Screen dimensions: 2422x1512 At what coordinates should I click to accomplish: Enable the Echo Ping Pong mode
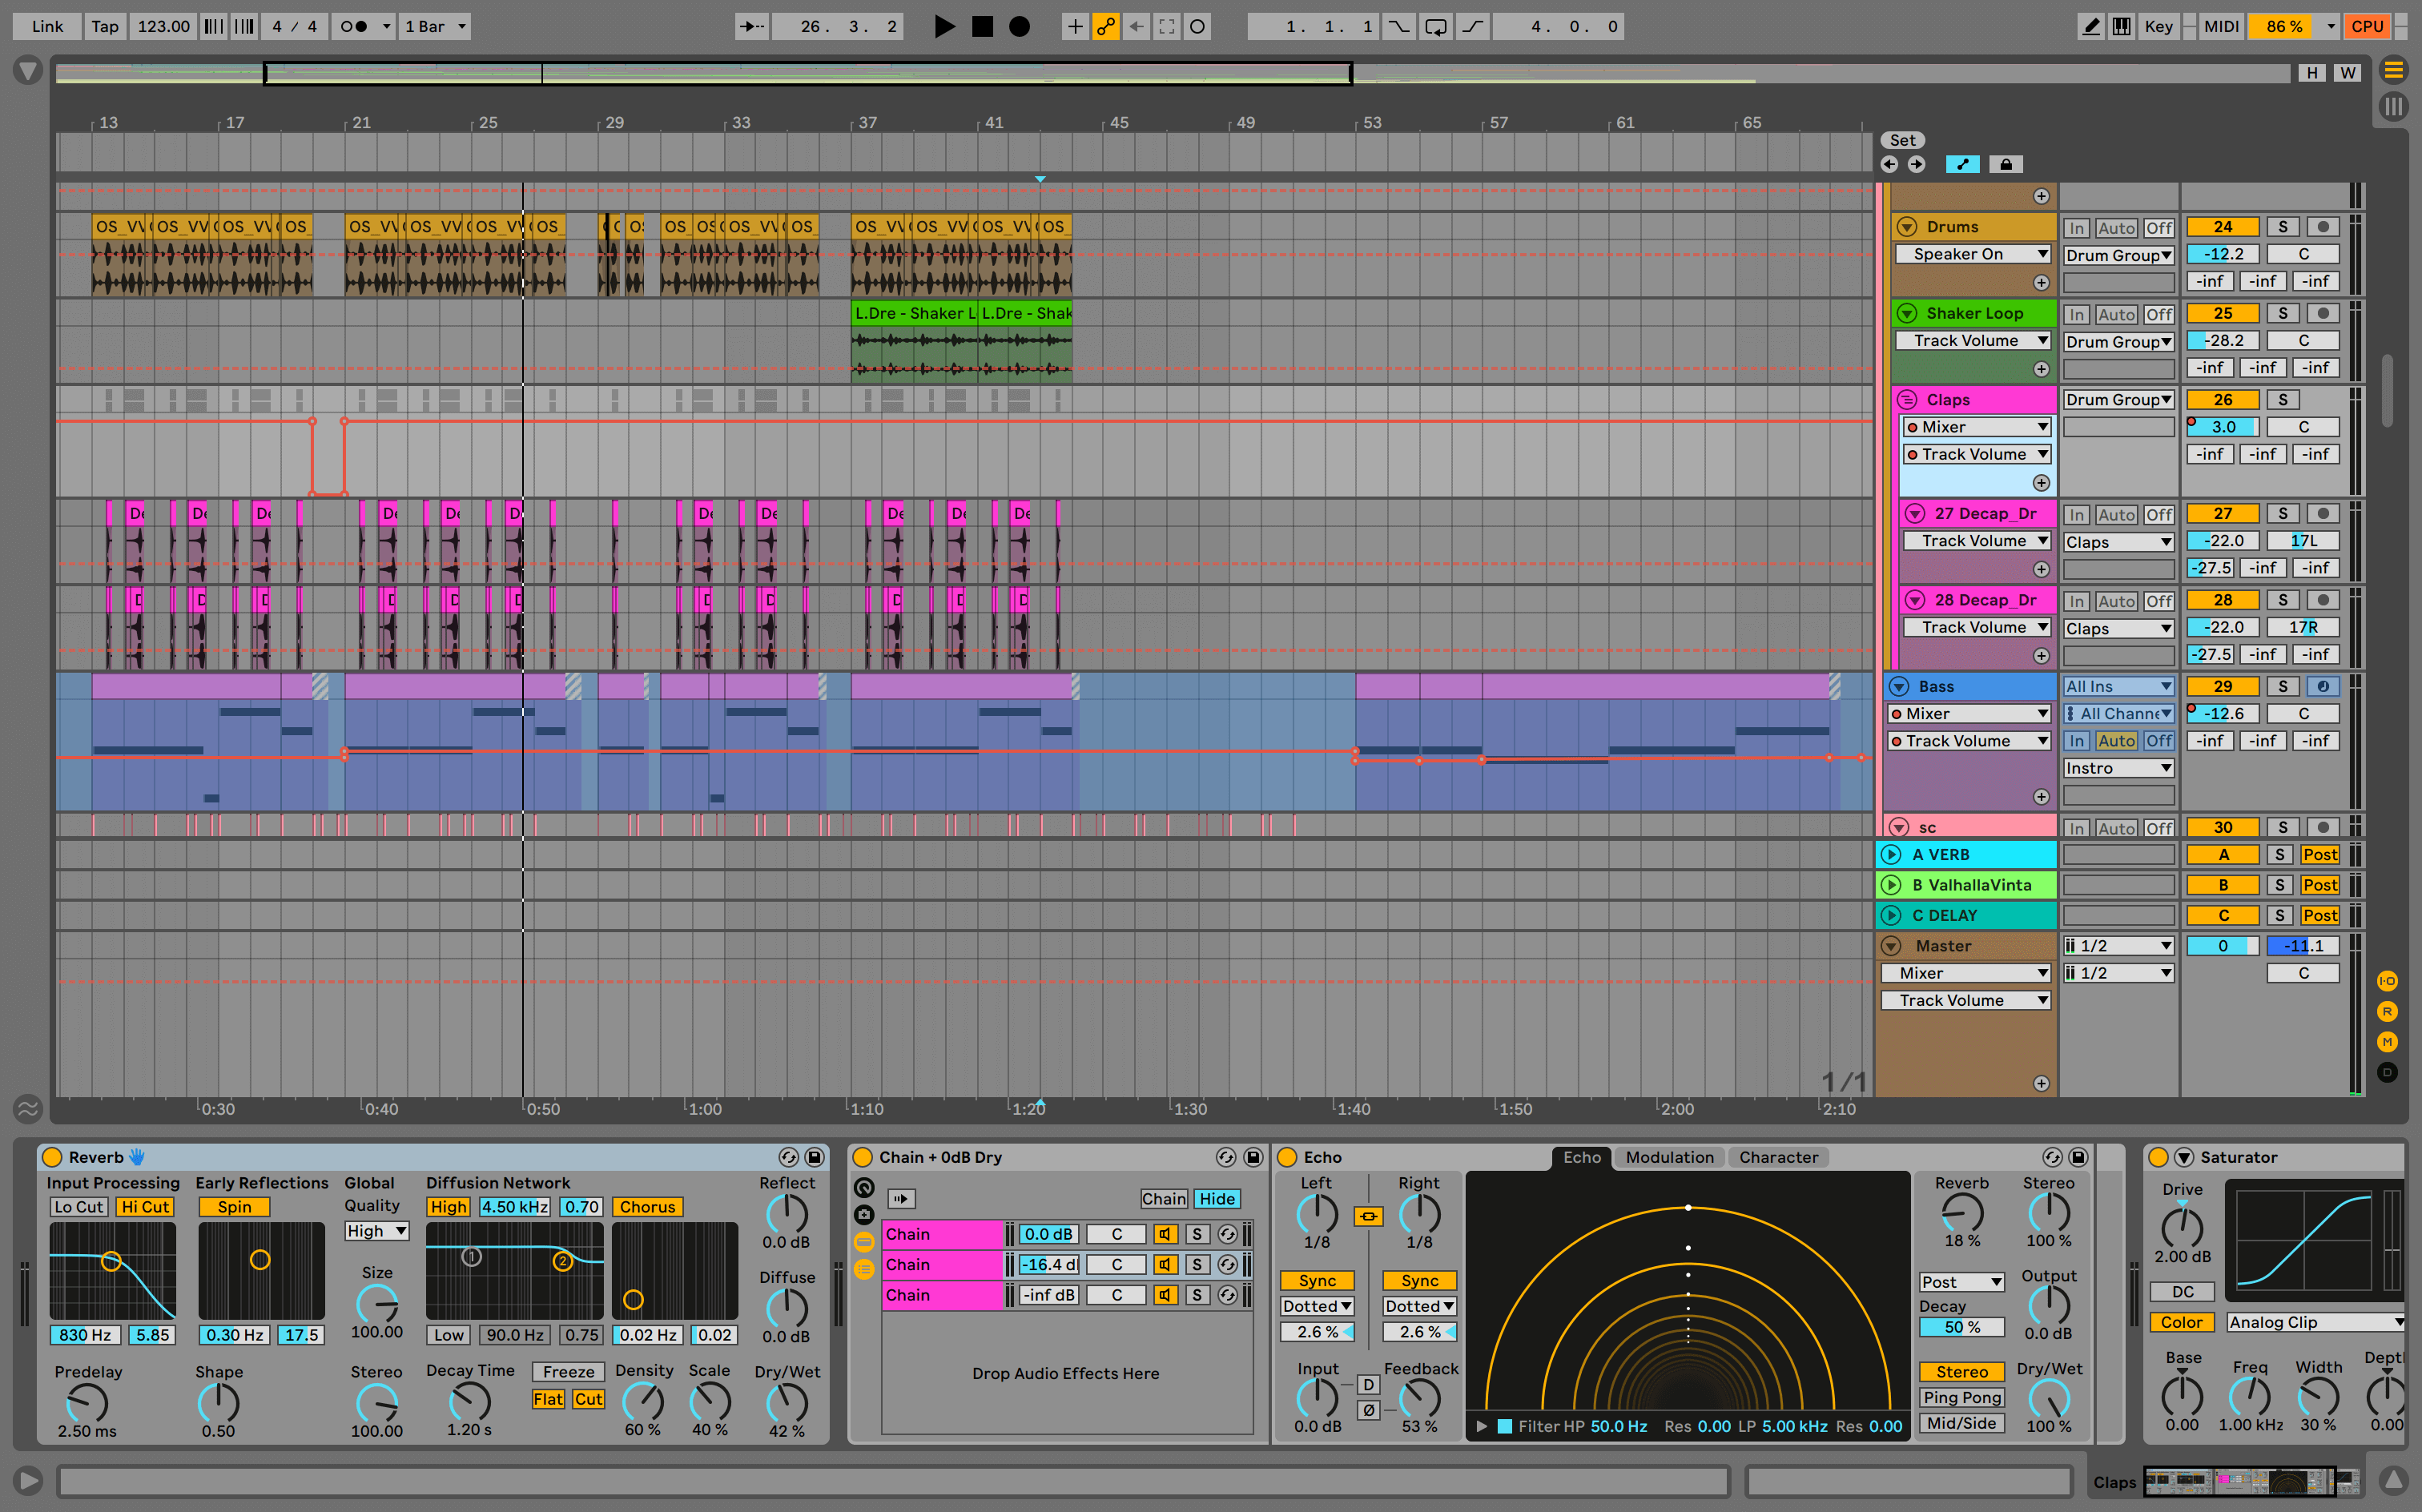1961,1397
